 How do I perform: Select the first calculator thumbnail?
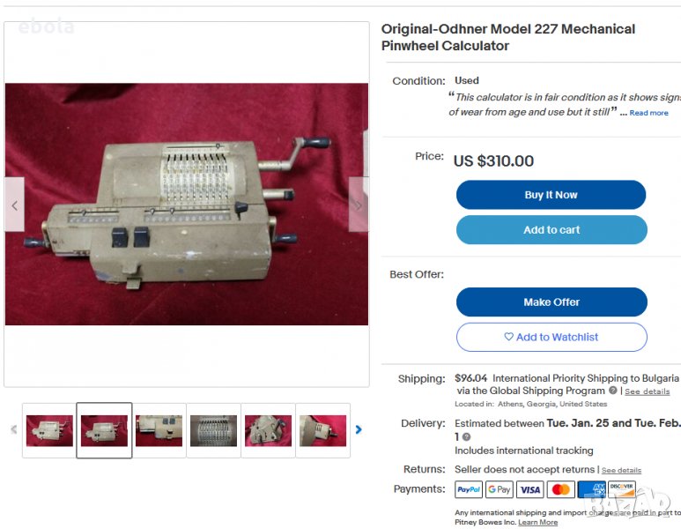(x=49, y=430)
